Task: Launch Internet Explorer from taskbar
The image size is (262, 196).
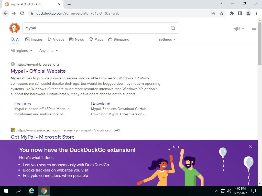Action: point(31,191)
